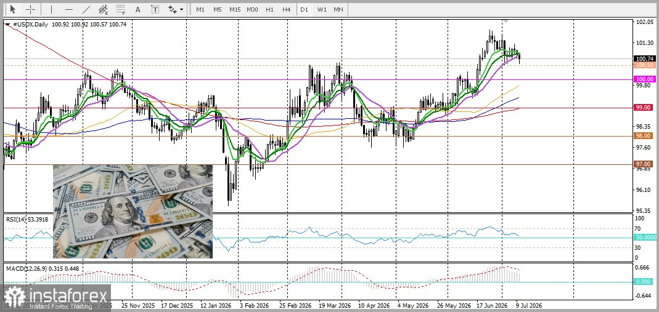Select the magenta 100.00 level label
659x312 pixels.
click(644, 79)
